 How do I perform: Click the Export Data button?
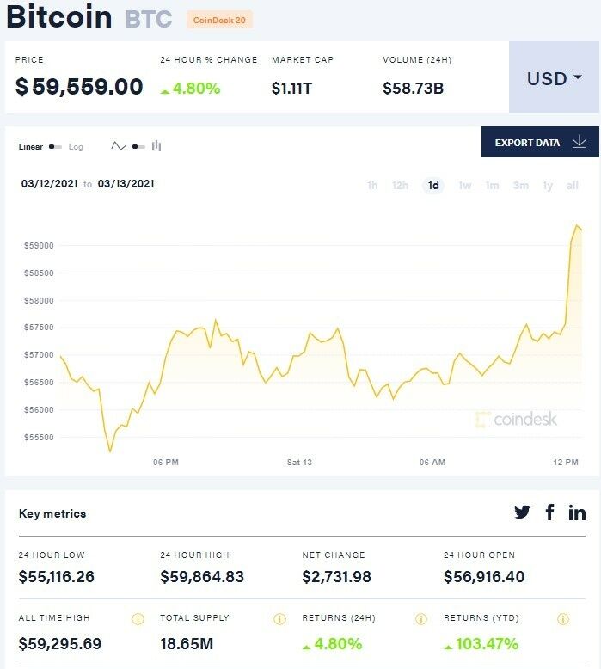tap(540, 143)
